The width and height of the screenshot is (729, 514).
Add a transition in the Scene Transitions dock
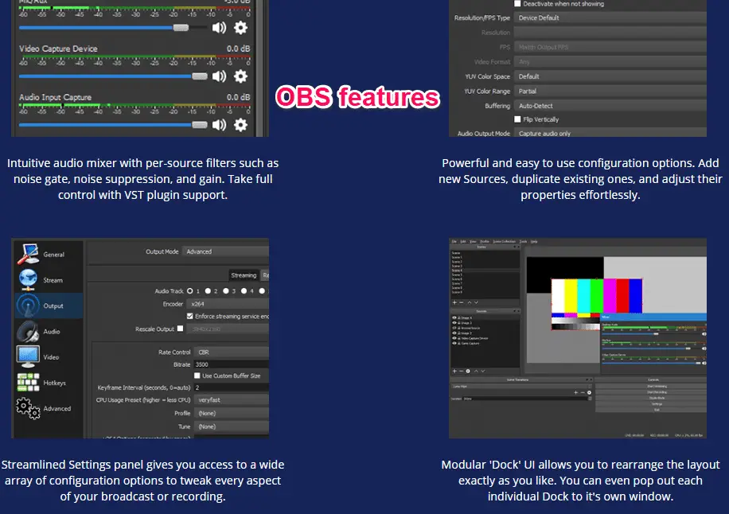coord(576,393)
